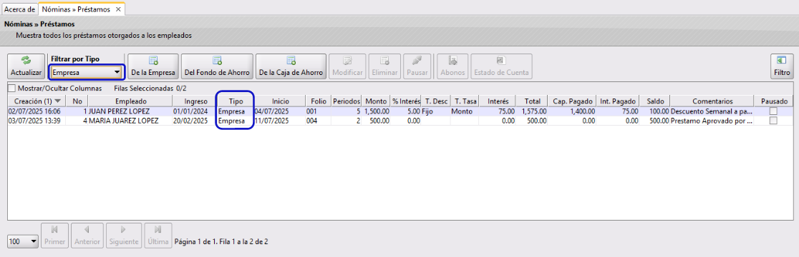799x257 pixels.
Task: Sort by the T. Desc column header
Action: 436,101
